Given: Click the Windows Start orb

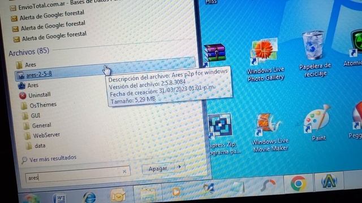Looking at the screenshot, I should [31, 199].
